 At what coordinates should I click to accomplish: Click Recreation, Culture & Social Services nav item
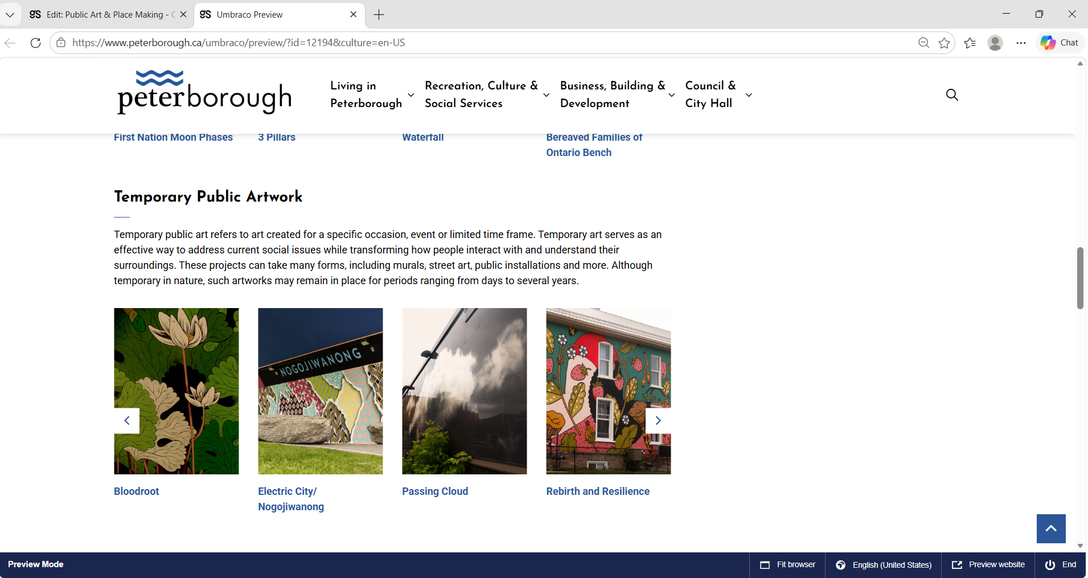[x=481, y=95]
